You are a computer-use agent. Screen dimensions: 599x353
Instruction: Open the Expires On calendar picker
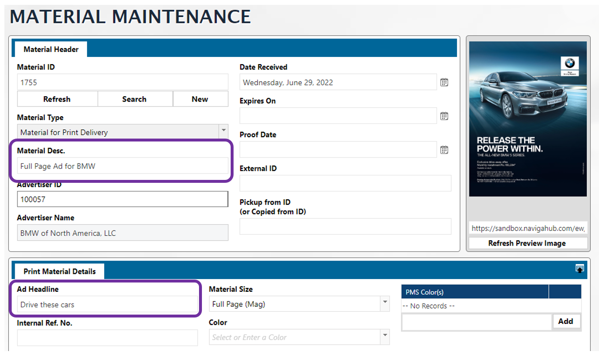coord(444,116)
